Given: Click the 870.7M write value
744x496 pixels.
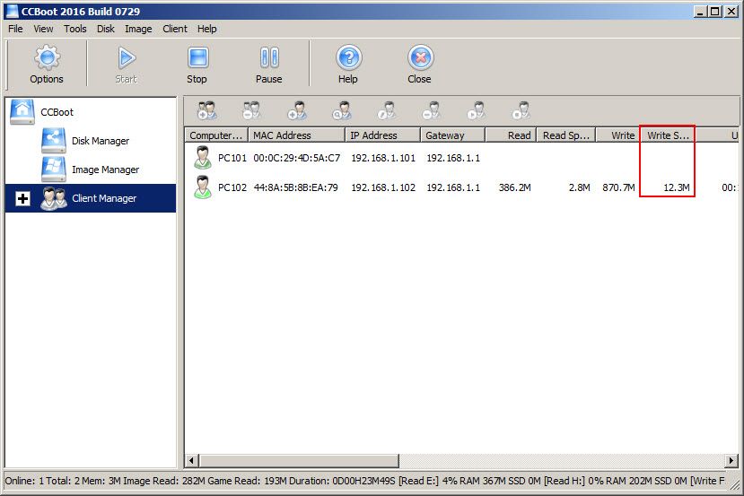Looking at the screenshot, I should point(618,187).
